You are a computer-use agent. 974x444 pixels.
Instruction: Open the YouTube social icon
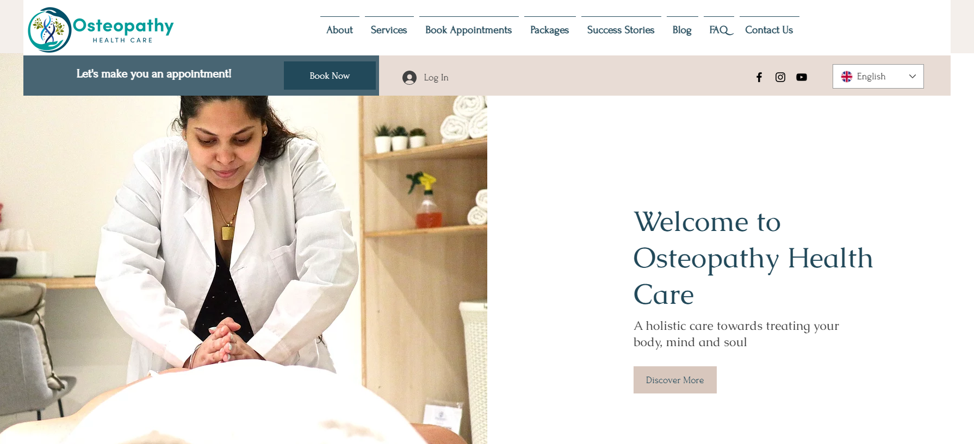802,77
